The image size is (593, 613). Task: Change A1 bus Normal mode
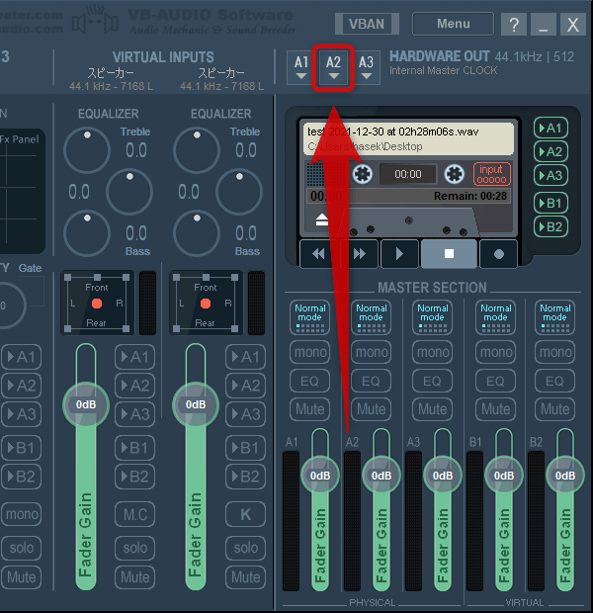point(309,317)
